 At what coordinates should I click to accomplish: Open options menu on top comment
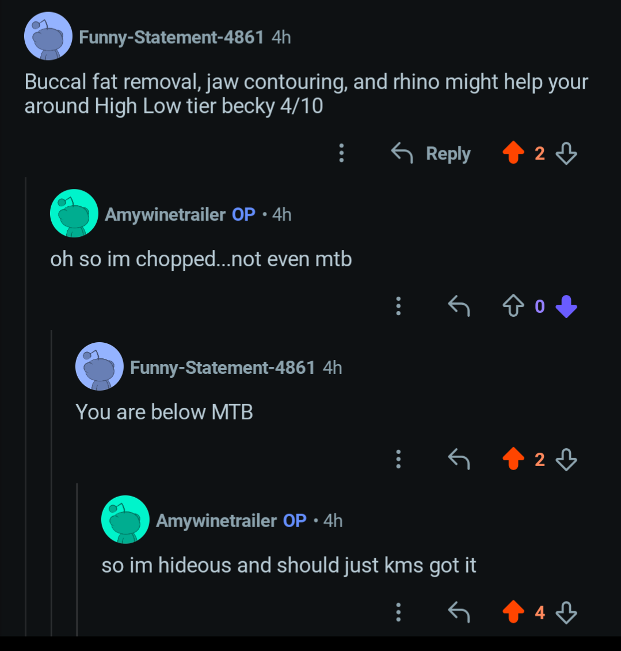(x=341, y=153)
